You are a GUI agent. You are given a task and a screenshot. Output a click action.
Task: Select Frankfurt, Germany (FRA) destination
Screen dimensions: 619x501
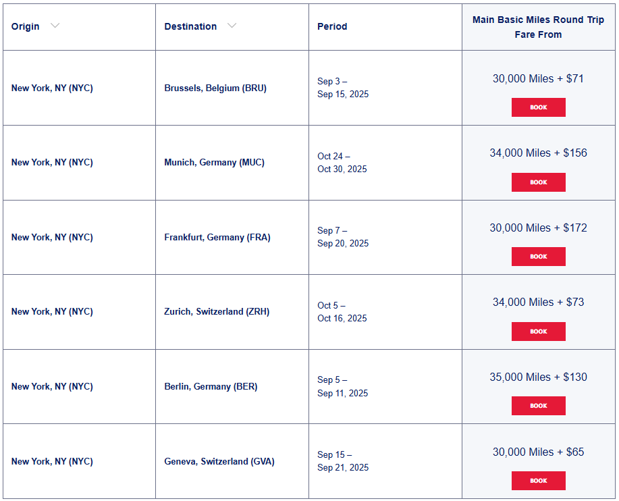coord(217,237)
